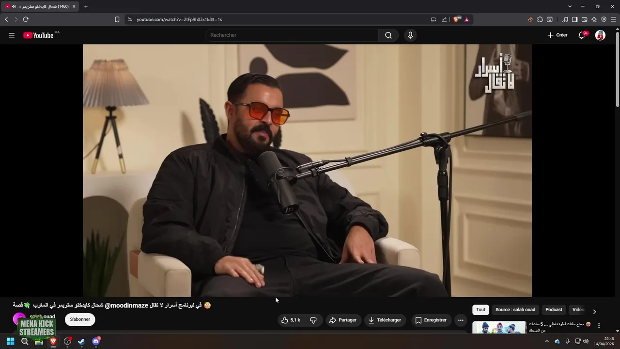This screenshot has width=620, height=349.
Task: Close the YouTube tab
Action: point(74,6)
